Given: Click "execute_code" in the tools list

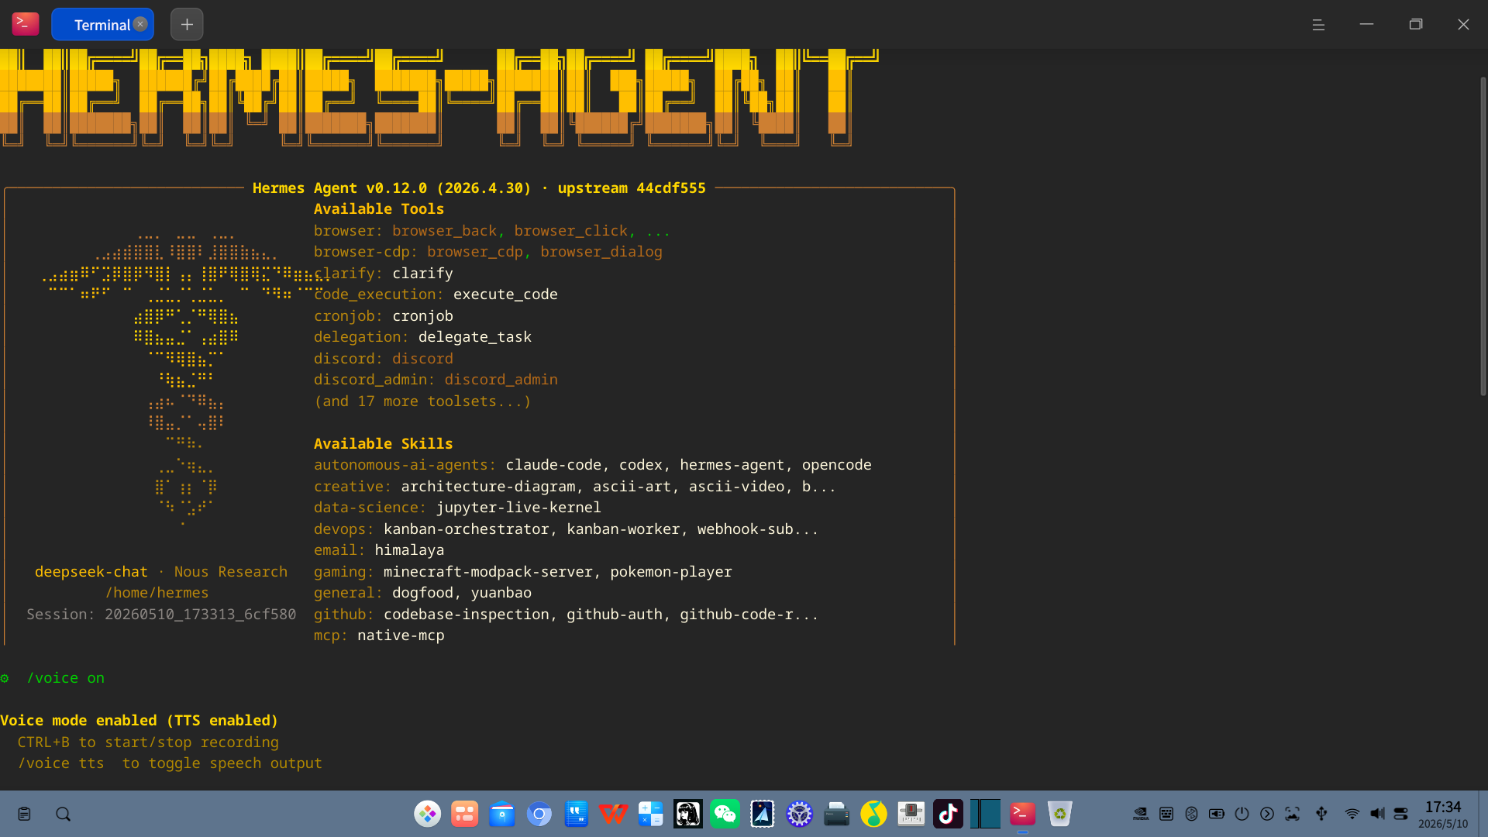Looking at the screenshot, I should pyautogui.click(x=505, y=294).
